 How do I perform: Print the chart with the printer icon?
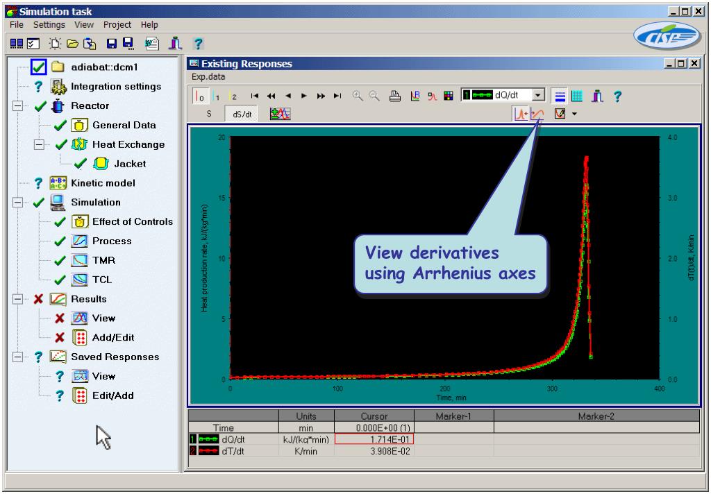(395, 96)
